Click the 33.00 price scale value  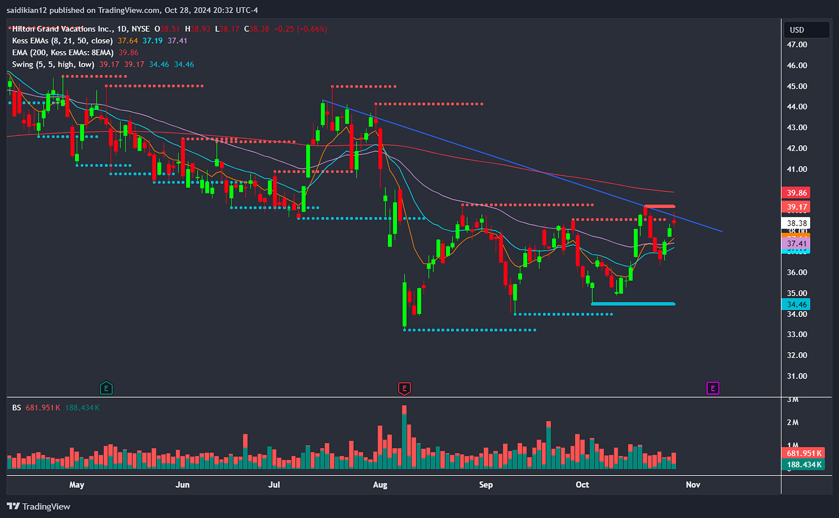point(797,335)
